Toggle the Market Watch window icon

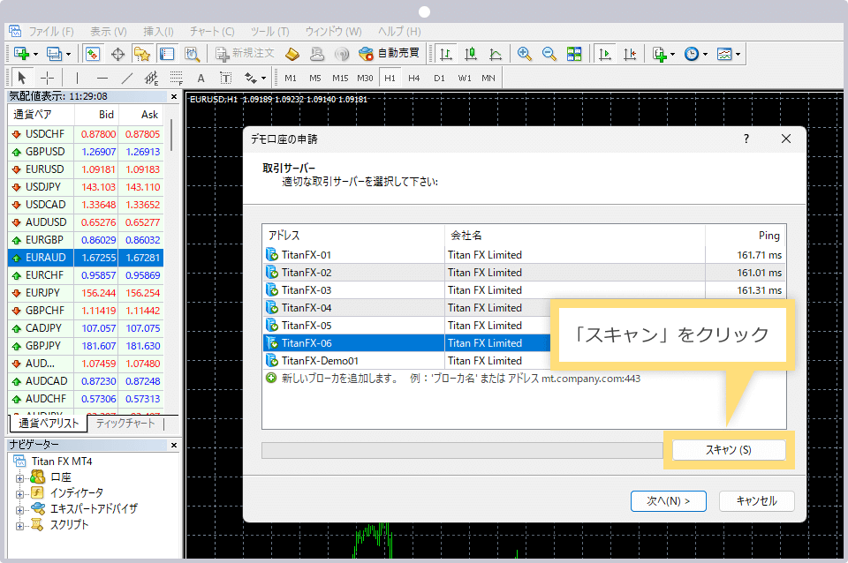(93, 54)
